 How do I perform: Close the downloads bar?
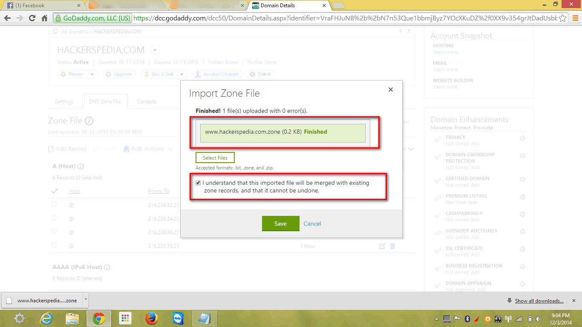[x=573, y=301]
